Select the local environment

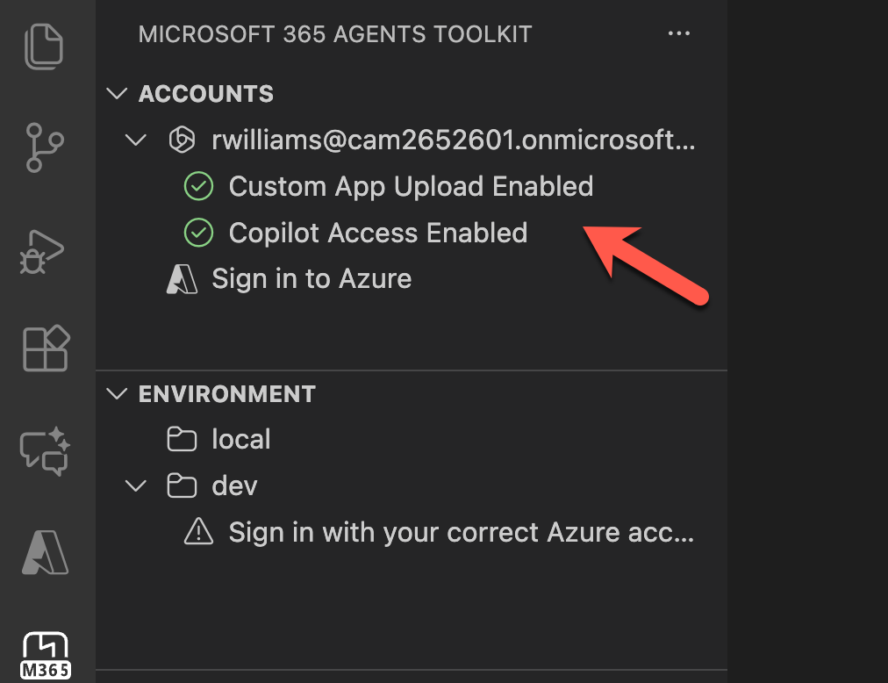tap(240, 439)
